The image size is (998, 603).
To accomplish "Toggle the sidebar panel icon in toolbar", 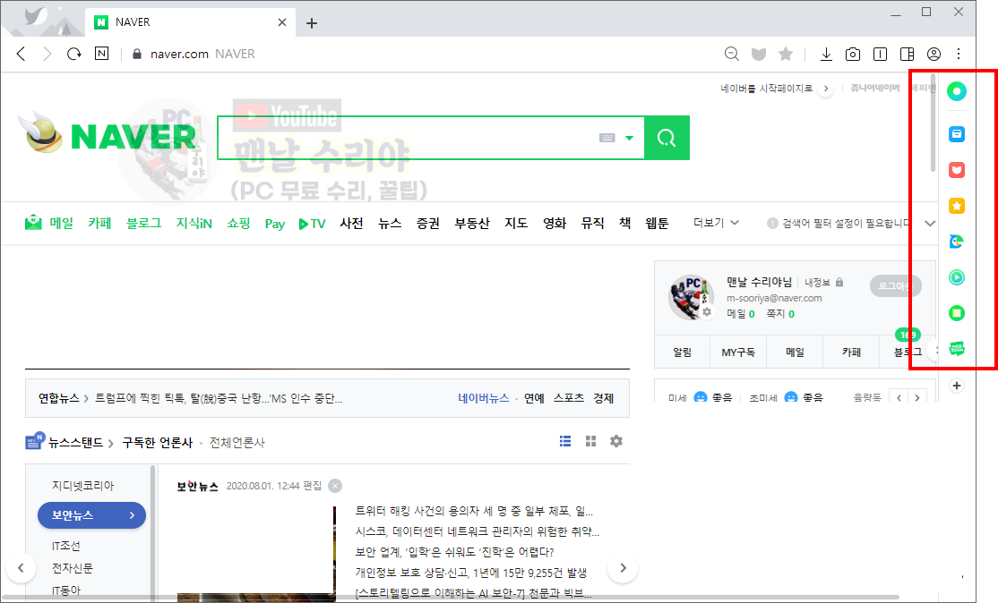I will click(907, 54).
